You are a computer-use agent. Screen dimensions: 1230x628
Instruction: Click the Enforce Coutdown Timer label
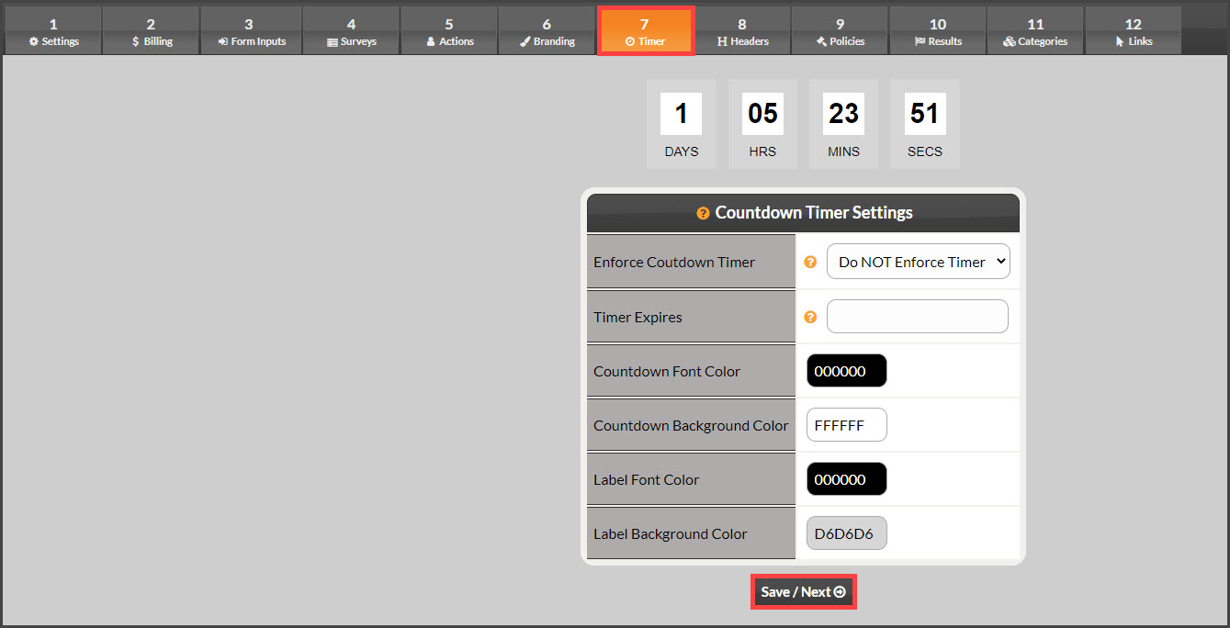coord(674,262)
